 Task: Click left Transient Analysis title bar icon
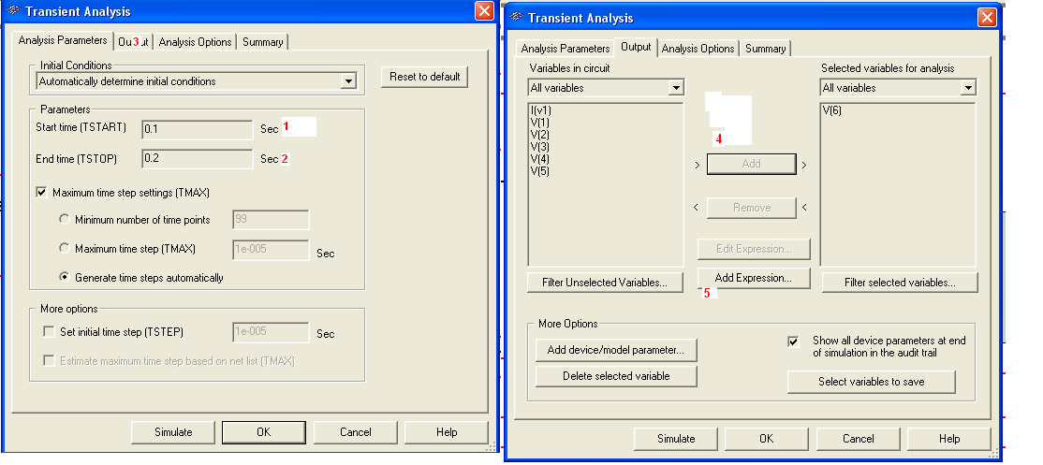click(12, 11)
